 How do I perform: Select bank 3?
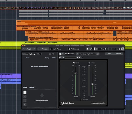[25, 101]
